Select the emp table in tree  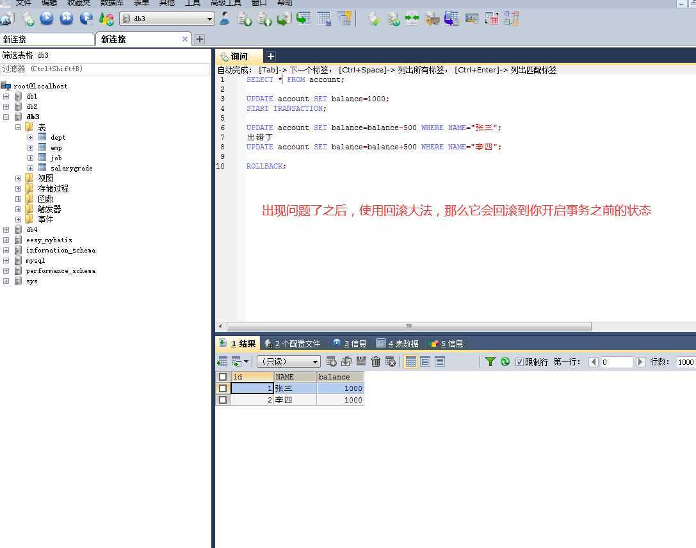click(56, 147)
